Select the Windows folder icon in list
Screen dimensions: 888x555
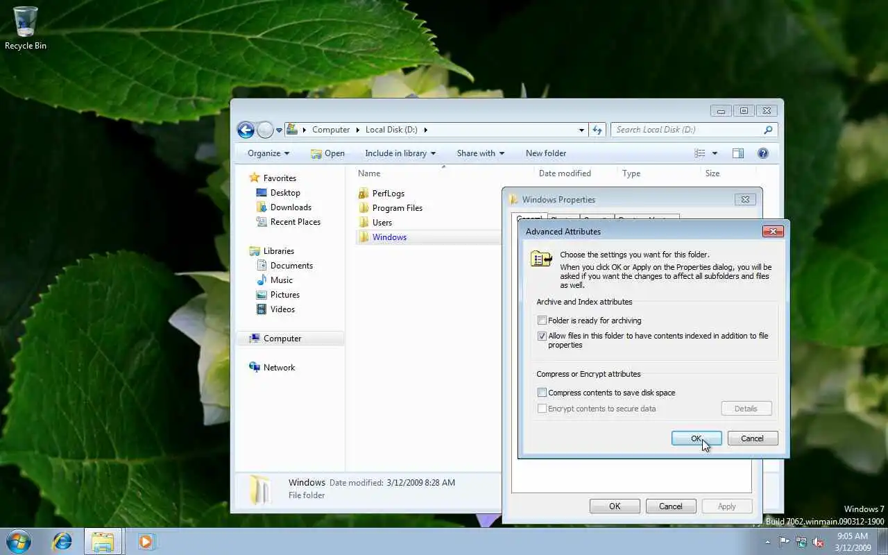click(x=364, y=237)
